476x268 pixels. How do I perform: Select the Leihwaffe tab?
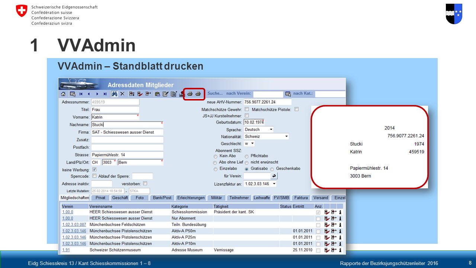(x=262, y=198)
